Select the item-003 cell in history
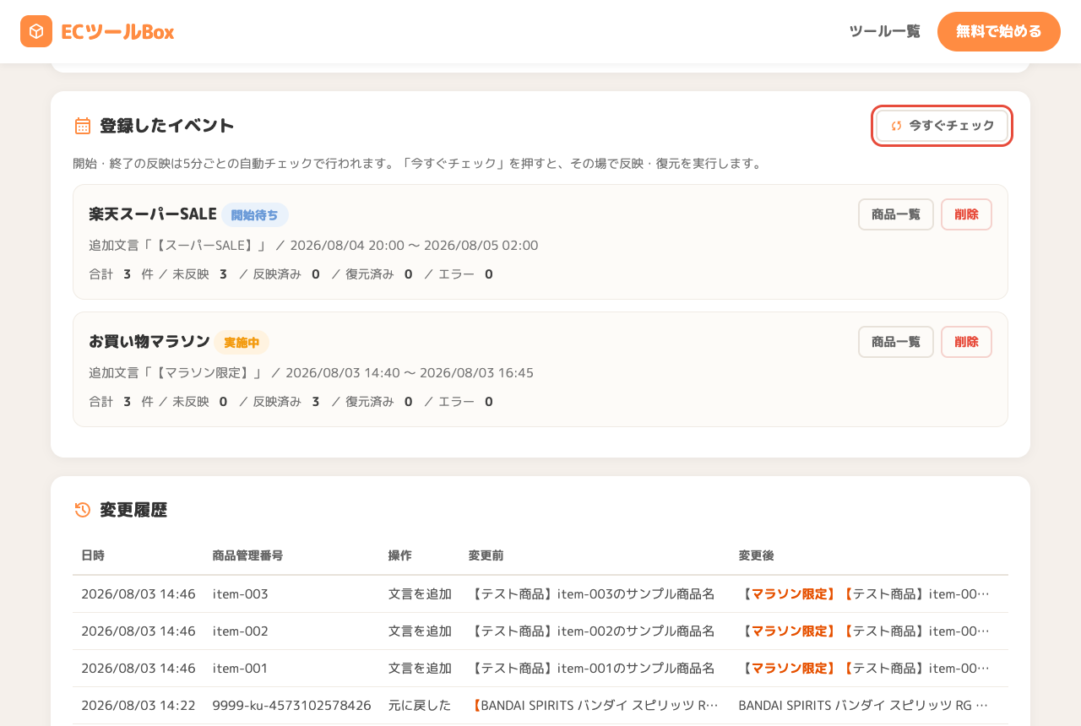 pos(241,594)
